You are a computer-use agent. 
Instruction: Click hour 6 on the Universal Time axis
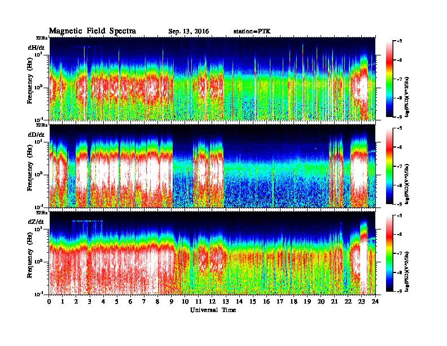[130, 302]
